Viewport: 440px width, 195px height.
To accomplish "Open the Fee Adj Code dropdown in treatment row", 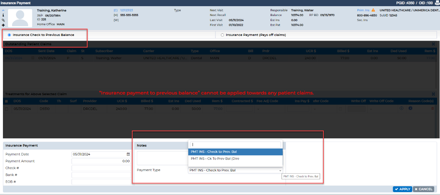I will coord(270,109).
